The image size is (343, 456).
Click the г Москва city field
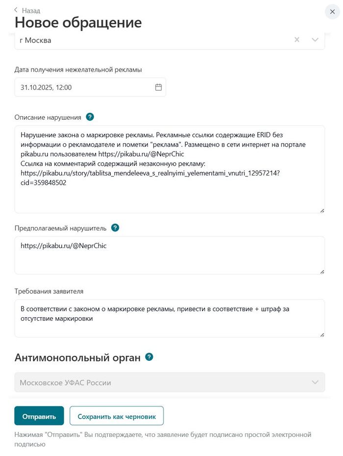tap(147, 40)
